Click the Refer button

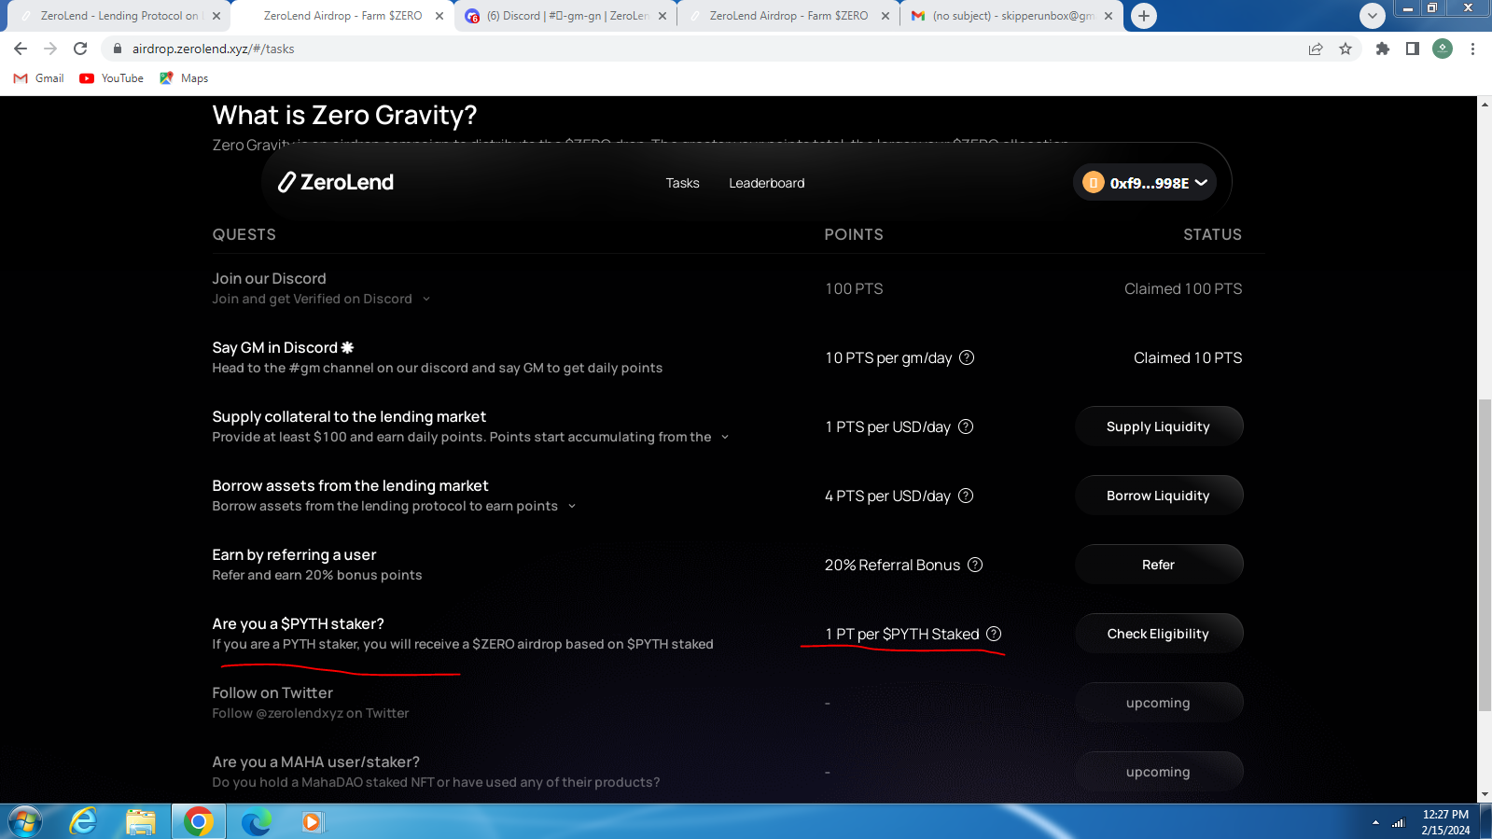1158,565
